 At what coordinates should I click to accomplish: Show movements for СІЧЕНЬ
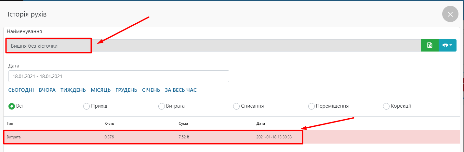[151, 90]
